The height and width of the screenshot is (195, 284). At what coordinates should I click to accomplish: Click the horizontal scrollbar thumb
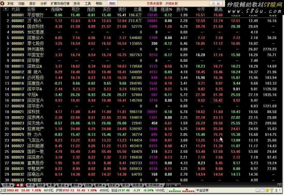click(176, 185)
